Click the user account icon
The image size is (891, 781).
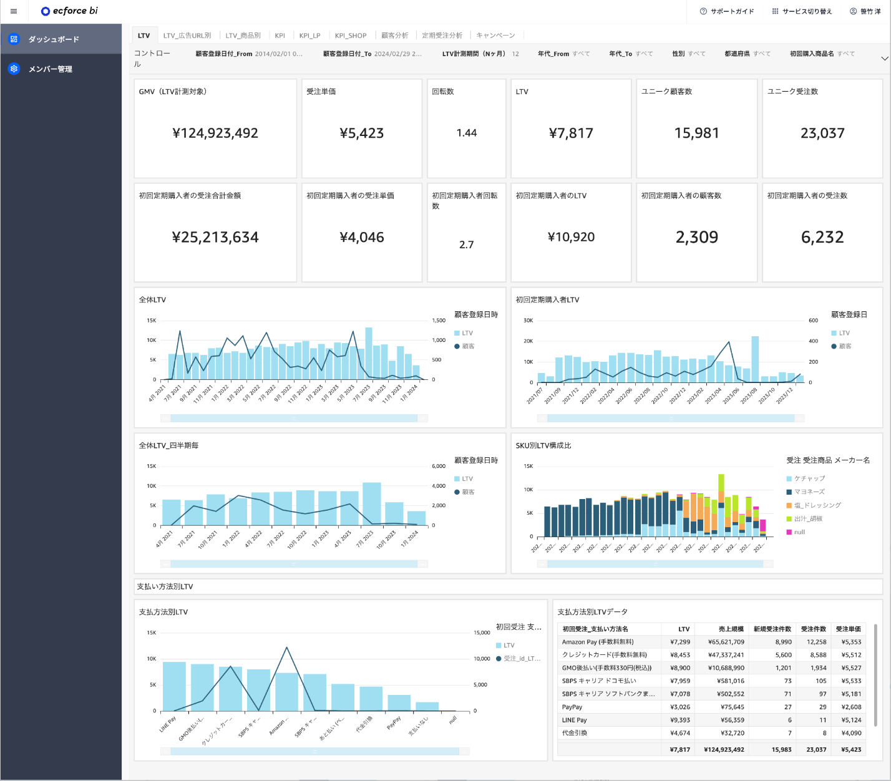coord(853,11)
